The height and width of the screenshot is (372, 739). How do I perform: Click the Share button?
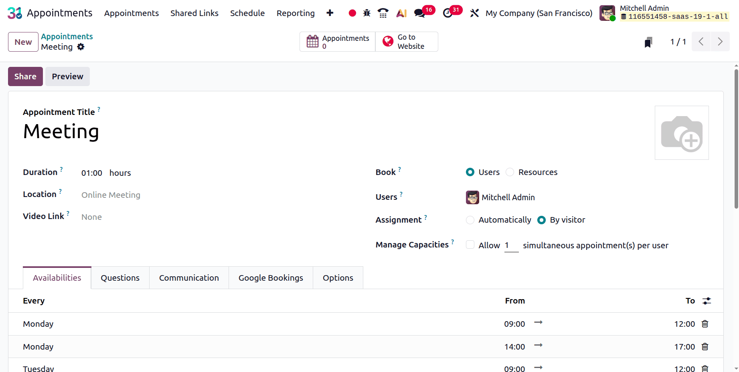[x=25, y=76]
